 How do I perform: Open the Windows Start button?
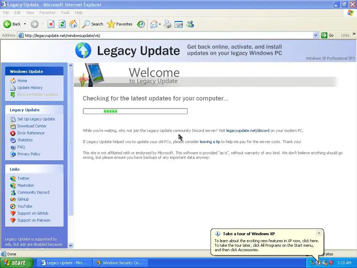[x=17, y=263]
